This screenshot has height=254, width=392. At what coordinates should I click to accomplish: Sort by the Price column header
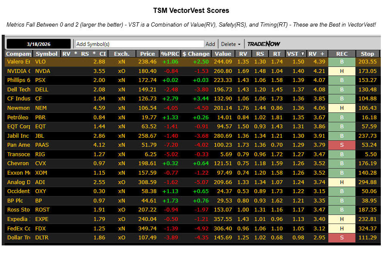point(147,54)
